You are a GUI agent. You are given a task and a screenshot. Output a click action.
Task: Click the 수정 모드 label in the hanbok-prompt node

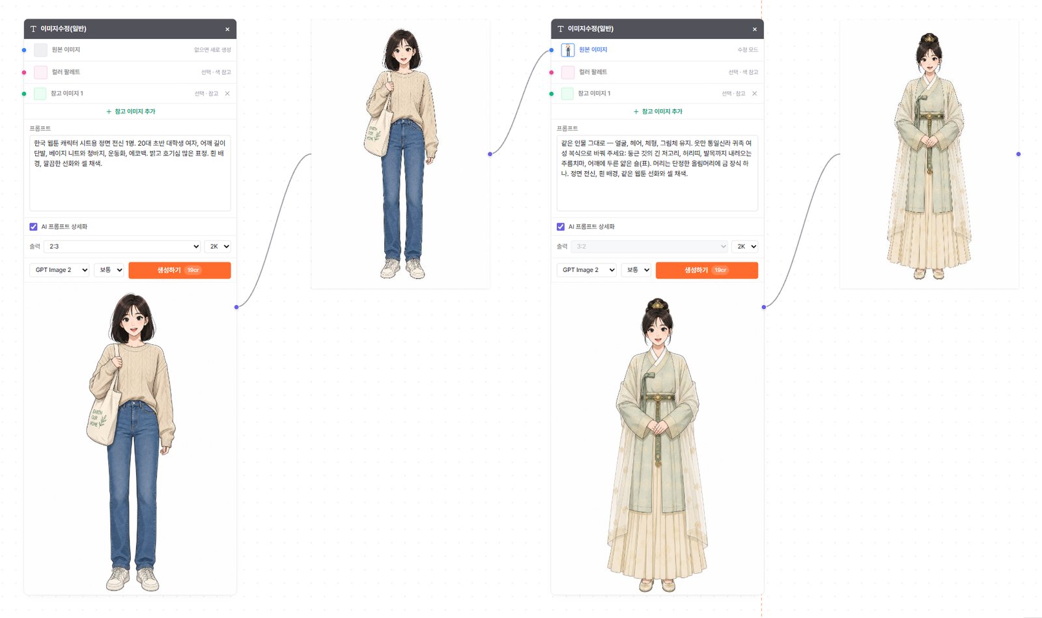click(748, 50)
